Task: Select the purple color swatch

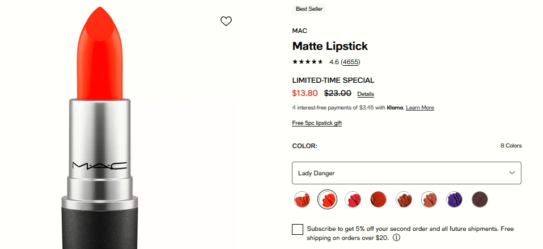Action: (455, 199)
